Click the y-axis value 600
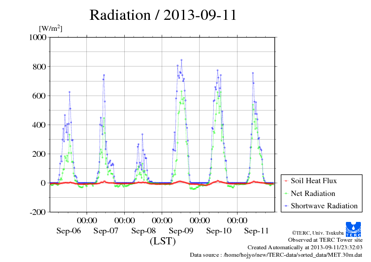 pyautogui.click(x=40, y=96)
